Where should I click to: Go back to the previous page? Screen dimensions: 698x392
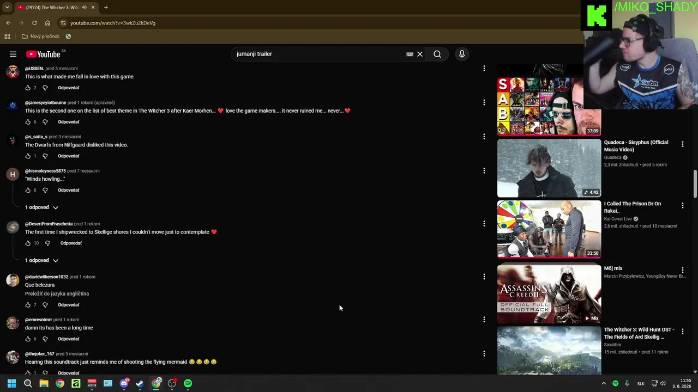pos(8,23)
